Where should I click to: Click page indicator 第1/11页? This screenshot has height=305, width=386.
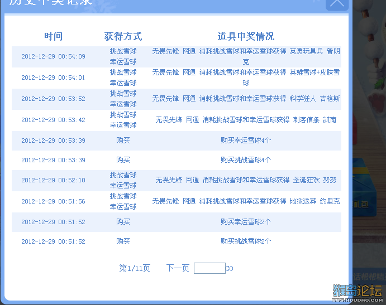[135, 268]
